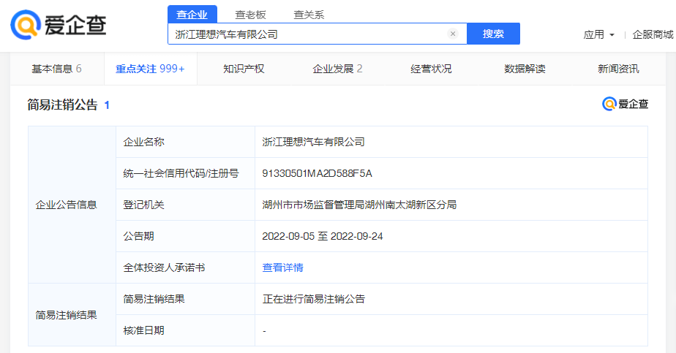Switch to the 重点关注 999+ tab
This screenshot has height=353, width=676.
150,69
